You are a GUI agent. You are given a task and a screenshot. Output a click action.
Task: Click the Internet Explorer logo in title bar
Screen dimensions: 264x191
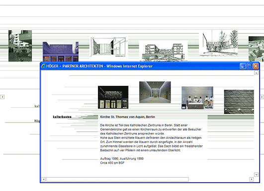(x=43, y=66)
